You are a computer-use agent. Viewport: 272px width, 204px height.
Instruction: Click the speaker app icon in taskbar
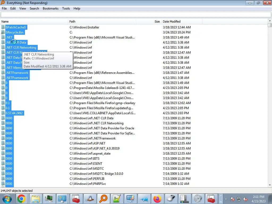[198, 199]
